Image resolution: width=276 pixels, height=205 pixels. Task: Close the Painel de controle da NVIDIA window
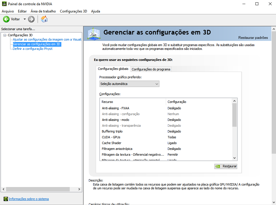tap(270, 4)
